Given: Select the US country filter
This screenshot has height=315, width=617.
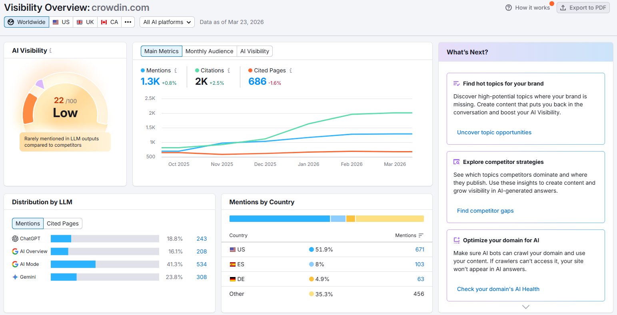Looking at the screenshot, I should [61, 22].
